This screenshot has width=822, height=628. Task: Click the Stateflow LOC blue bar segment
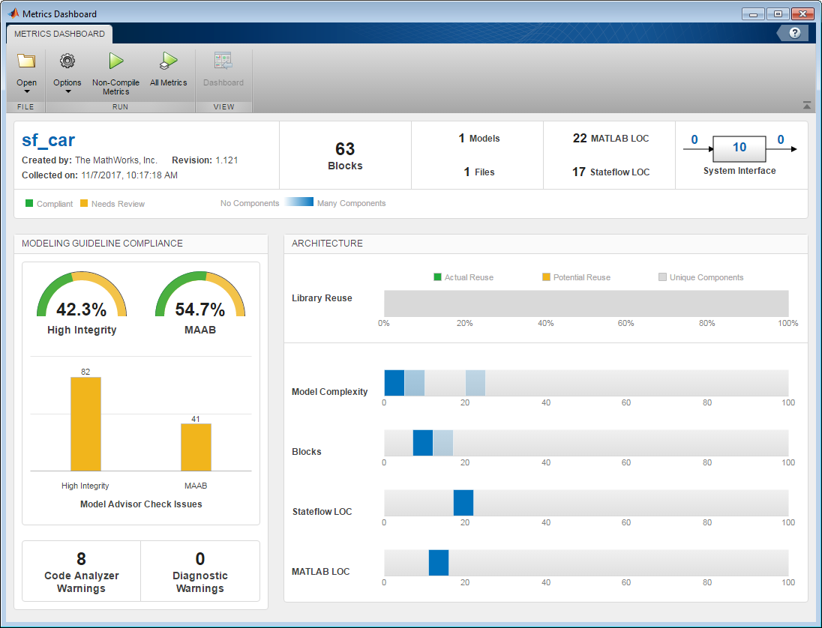coord(463,503)
